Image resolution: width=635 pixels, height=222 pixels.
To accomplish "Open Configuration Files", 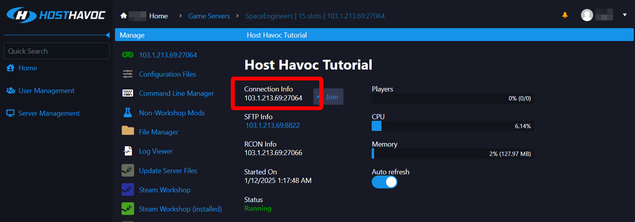I will point(167,74).
